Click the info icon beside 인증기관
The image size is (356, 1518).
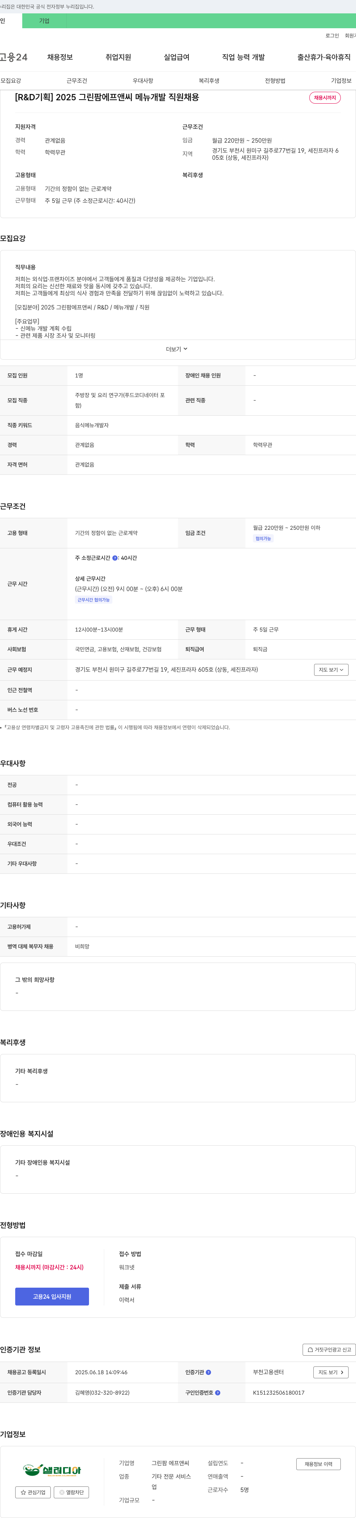[x=208, y=1372]
